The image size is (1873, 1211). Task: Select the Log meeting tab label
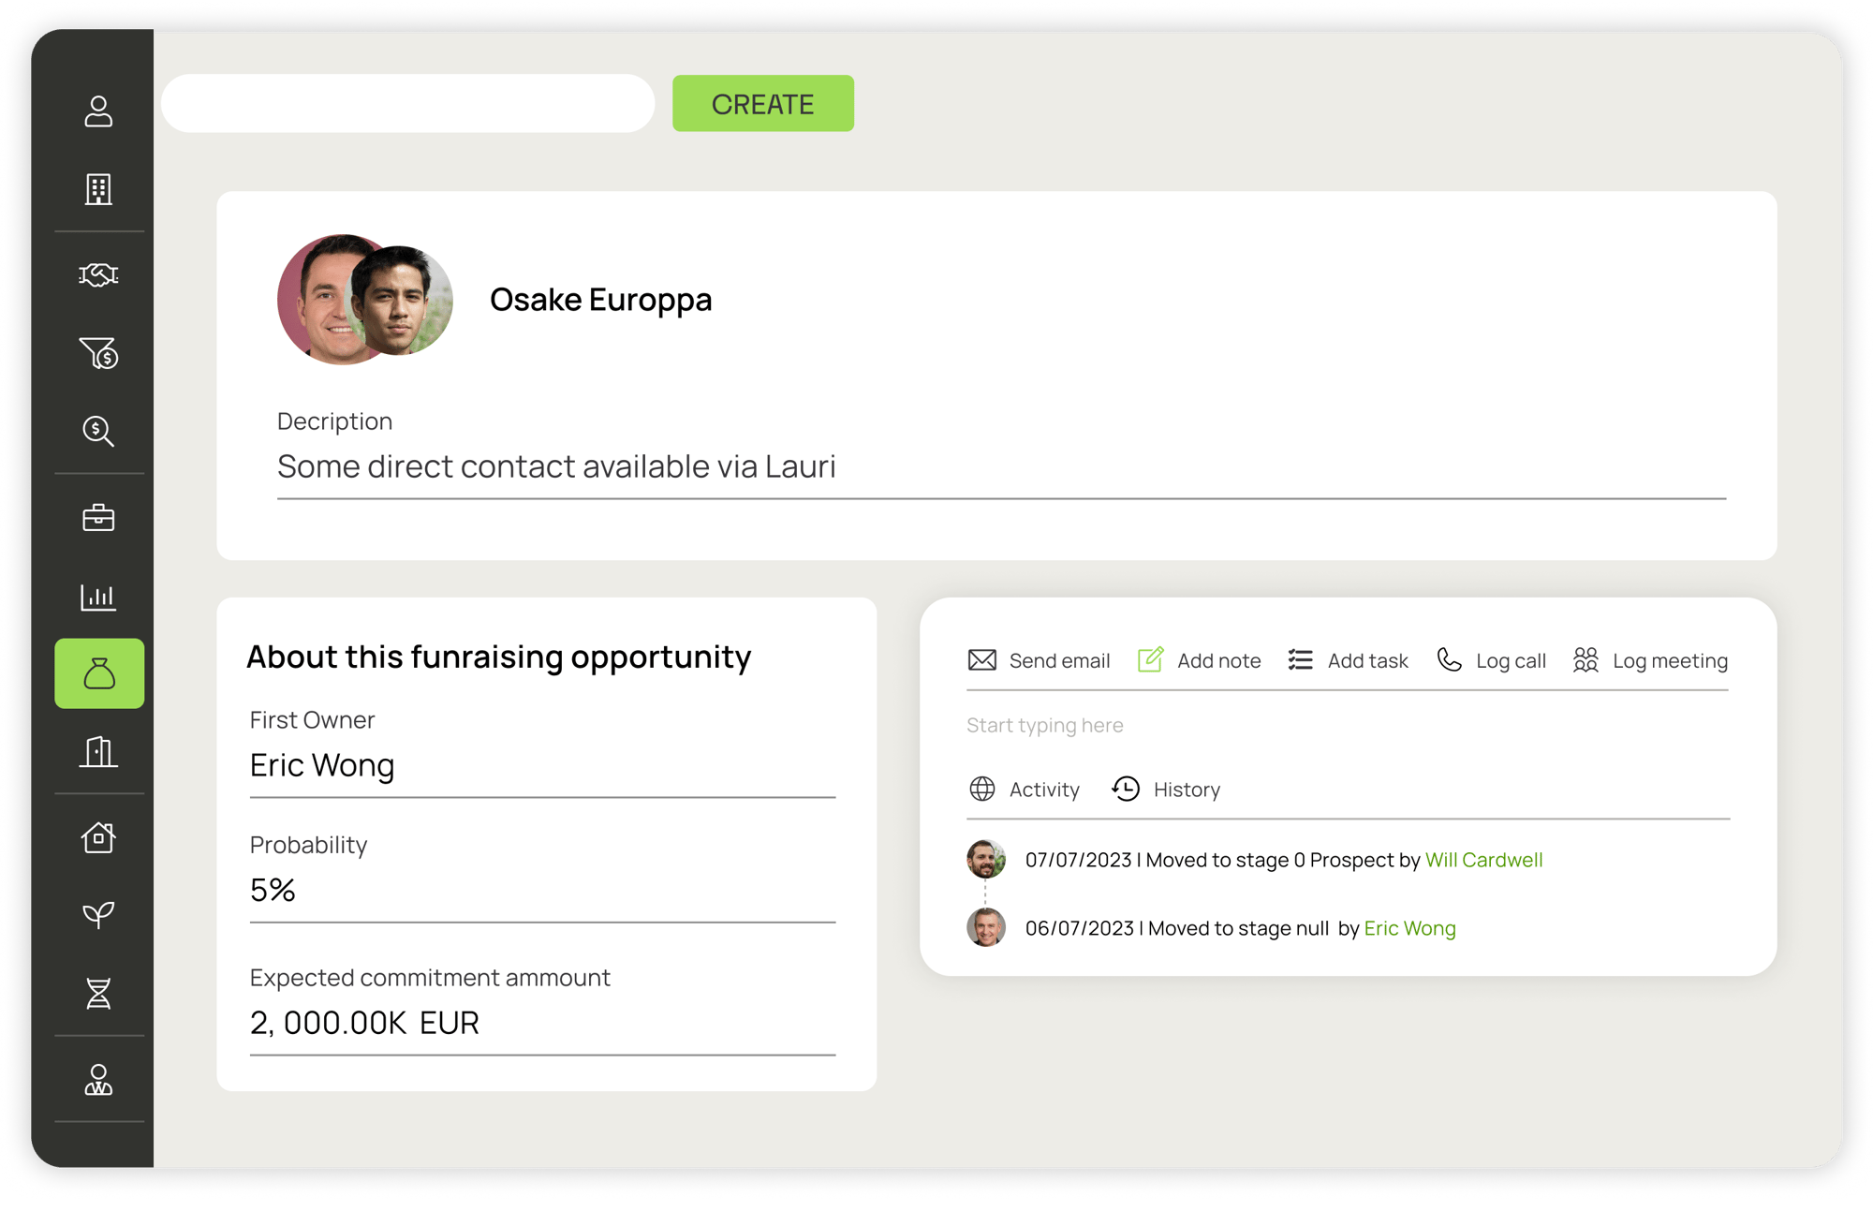(1670, 660)
